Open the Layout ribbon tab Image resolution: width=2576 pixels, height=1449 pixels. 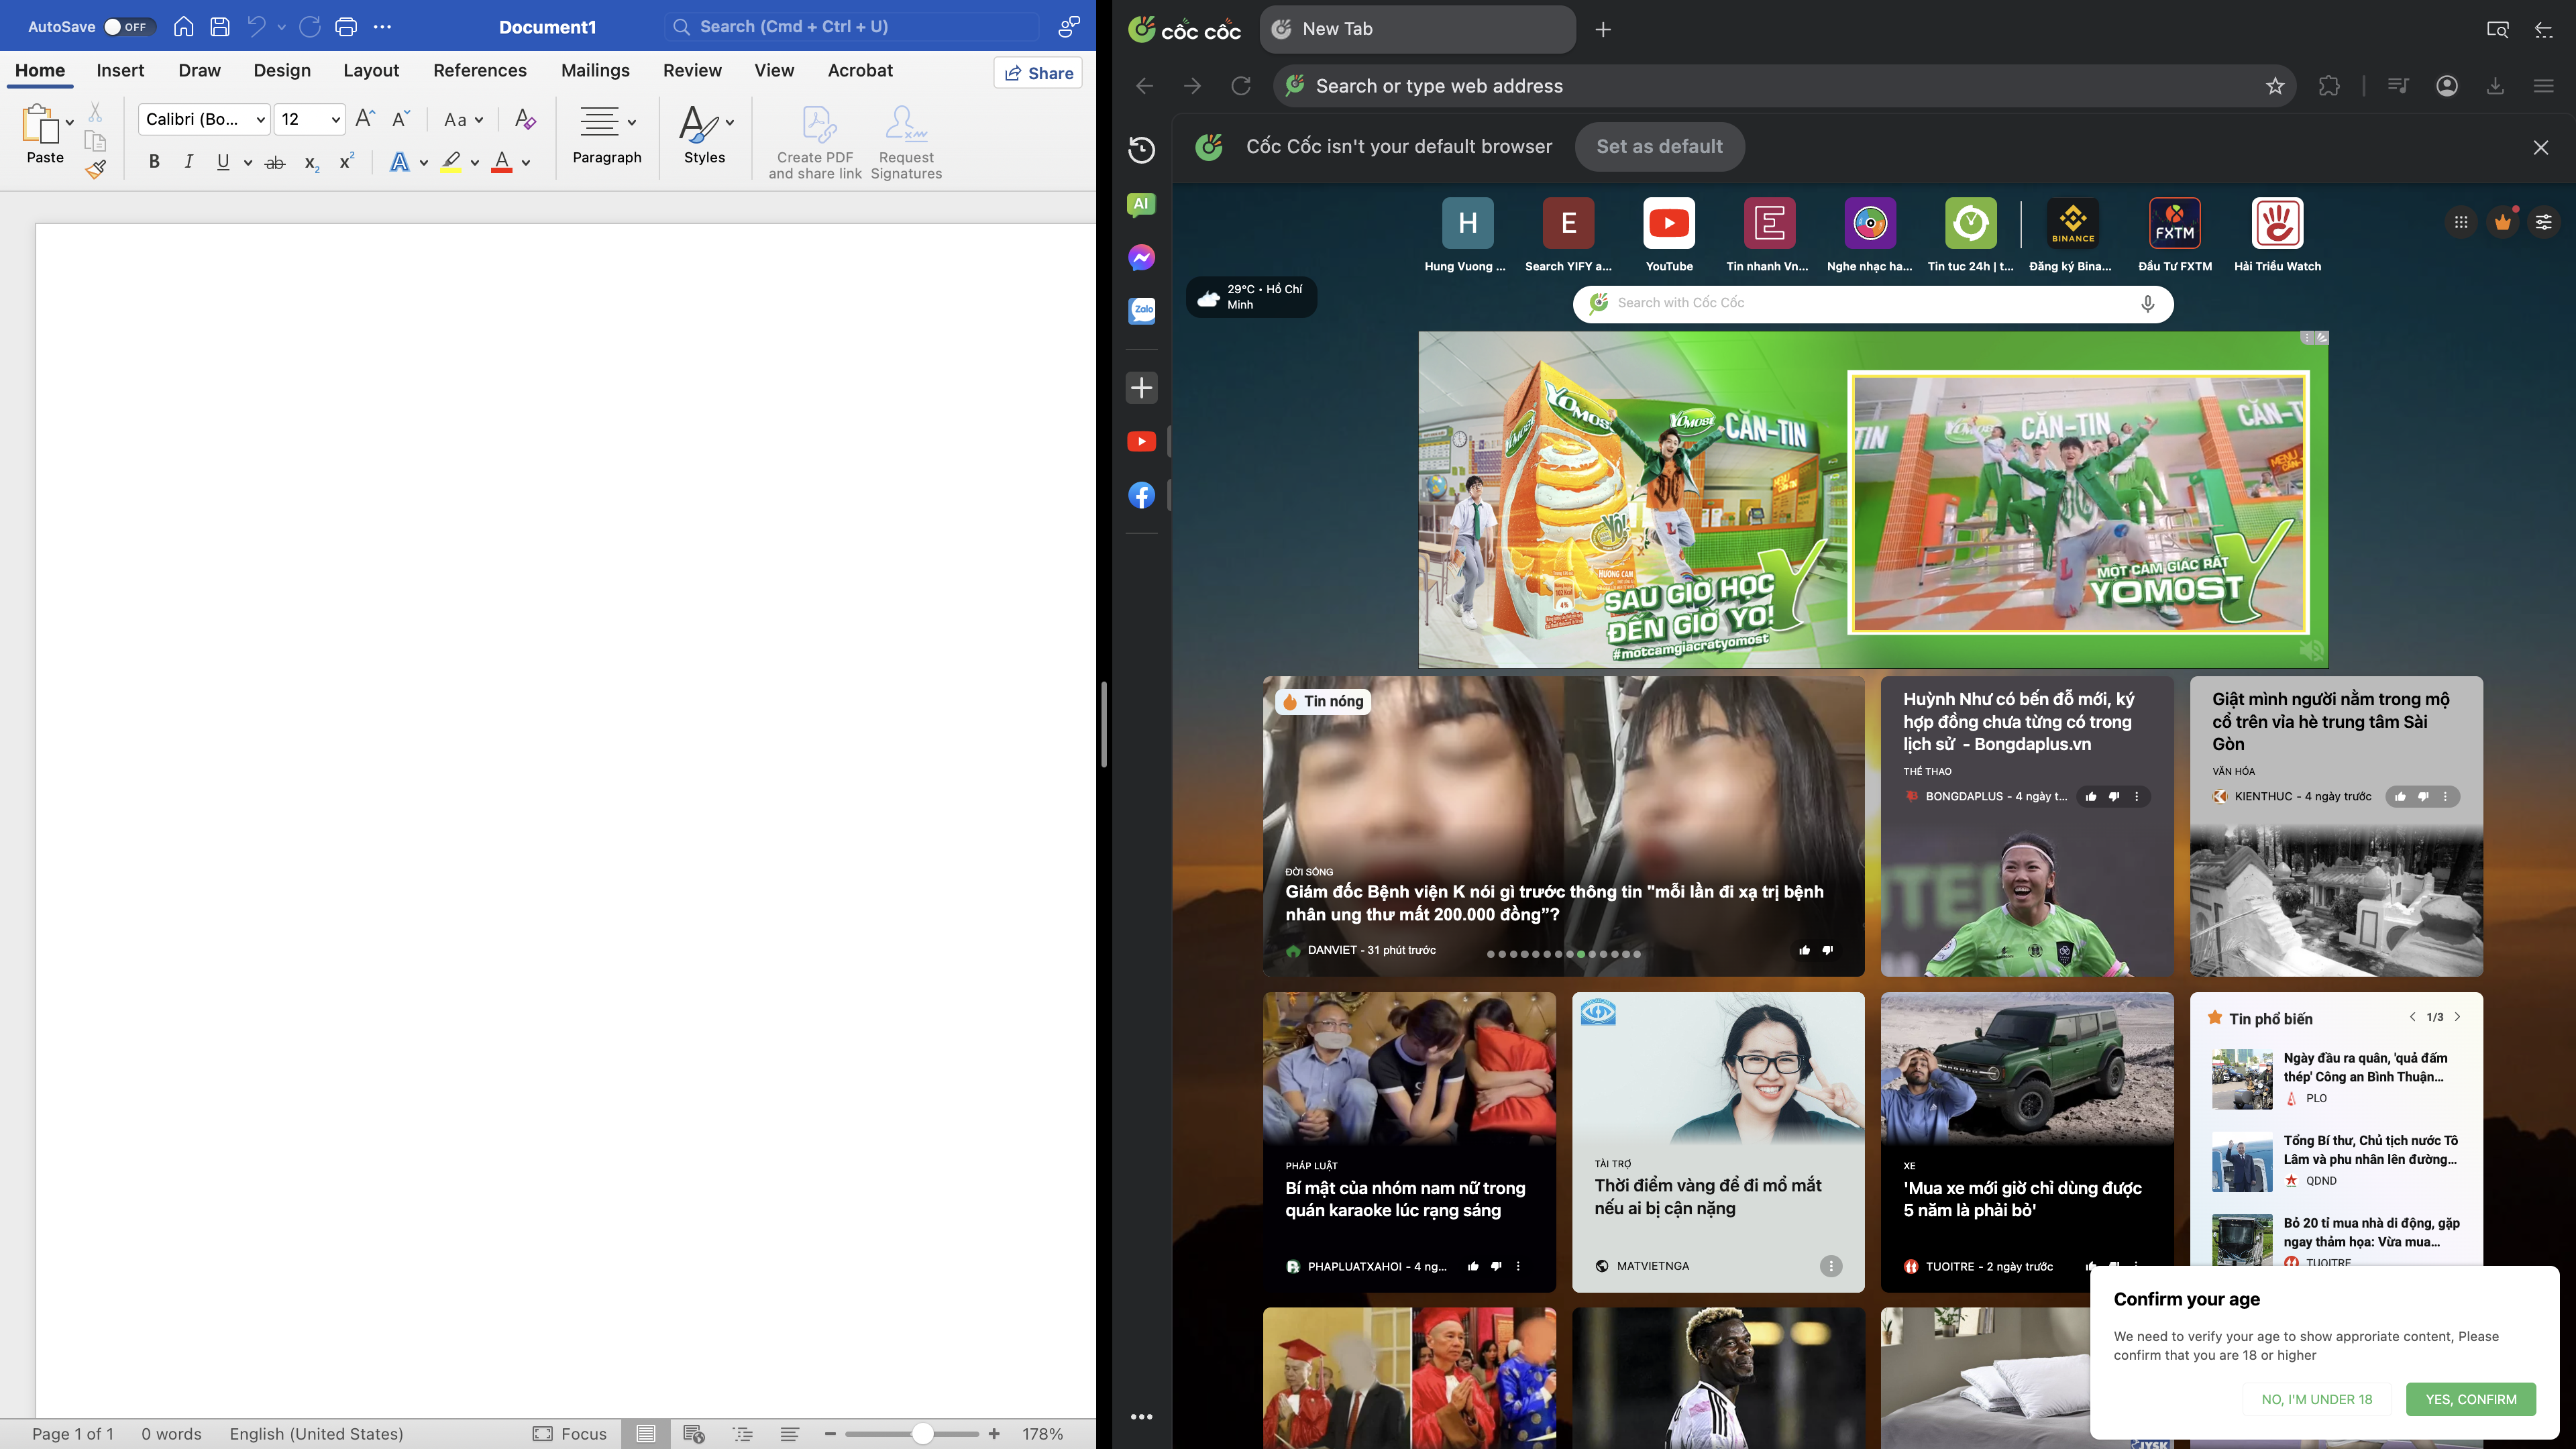[371, 70]
